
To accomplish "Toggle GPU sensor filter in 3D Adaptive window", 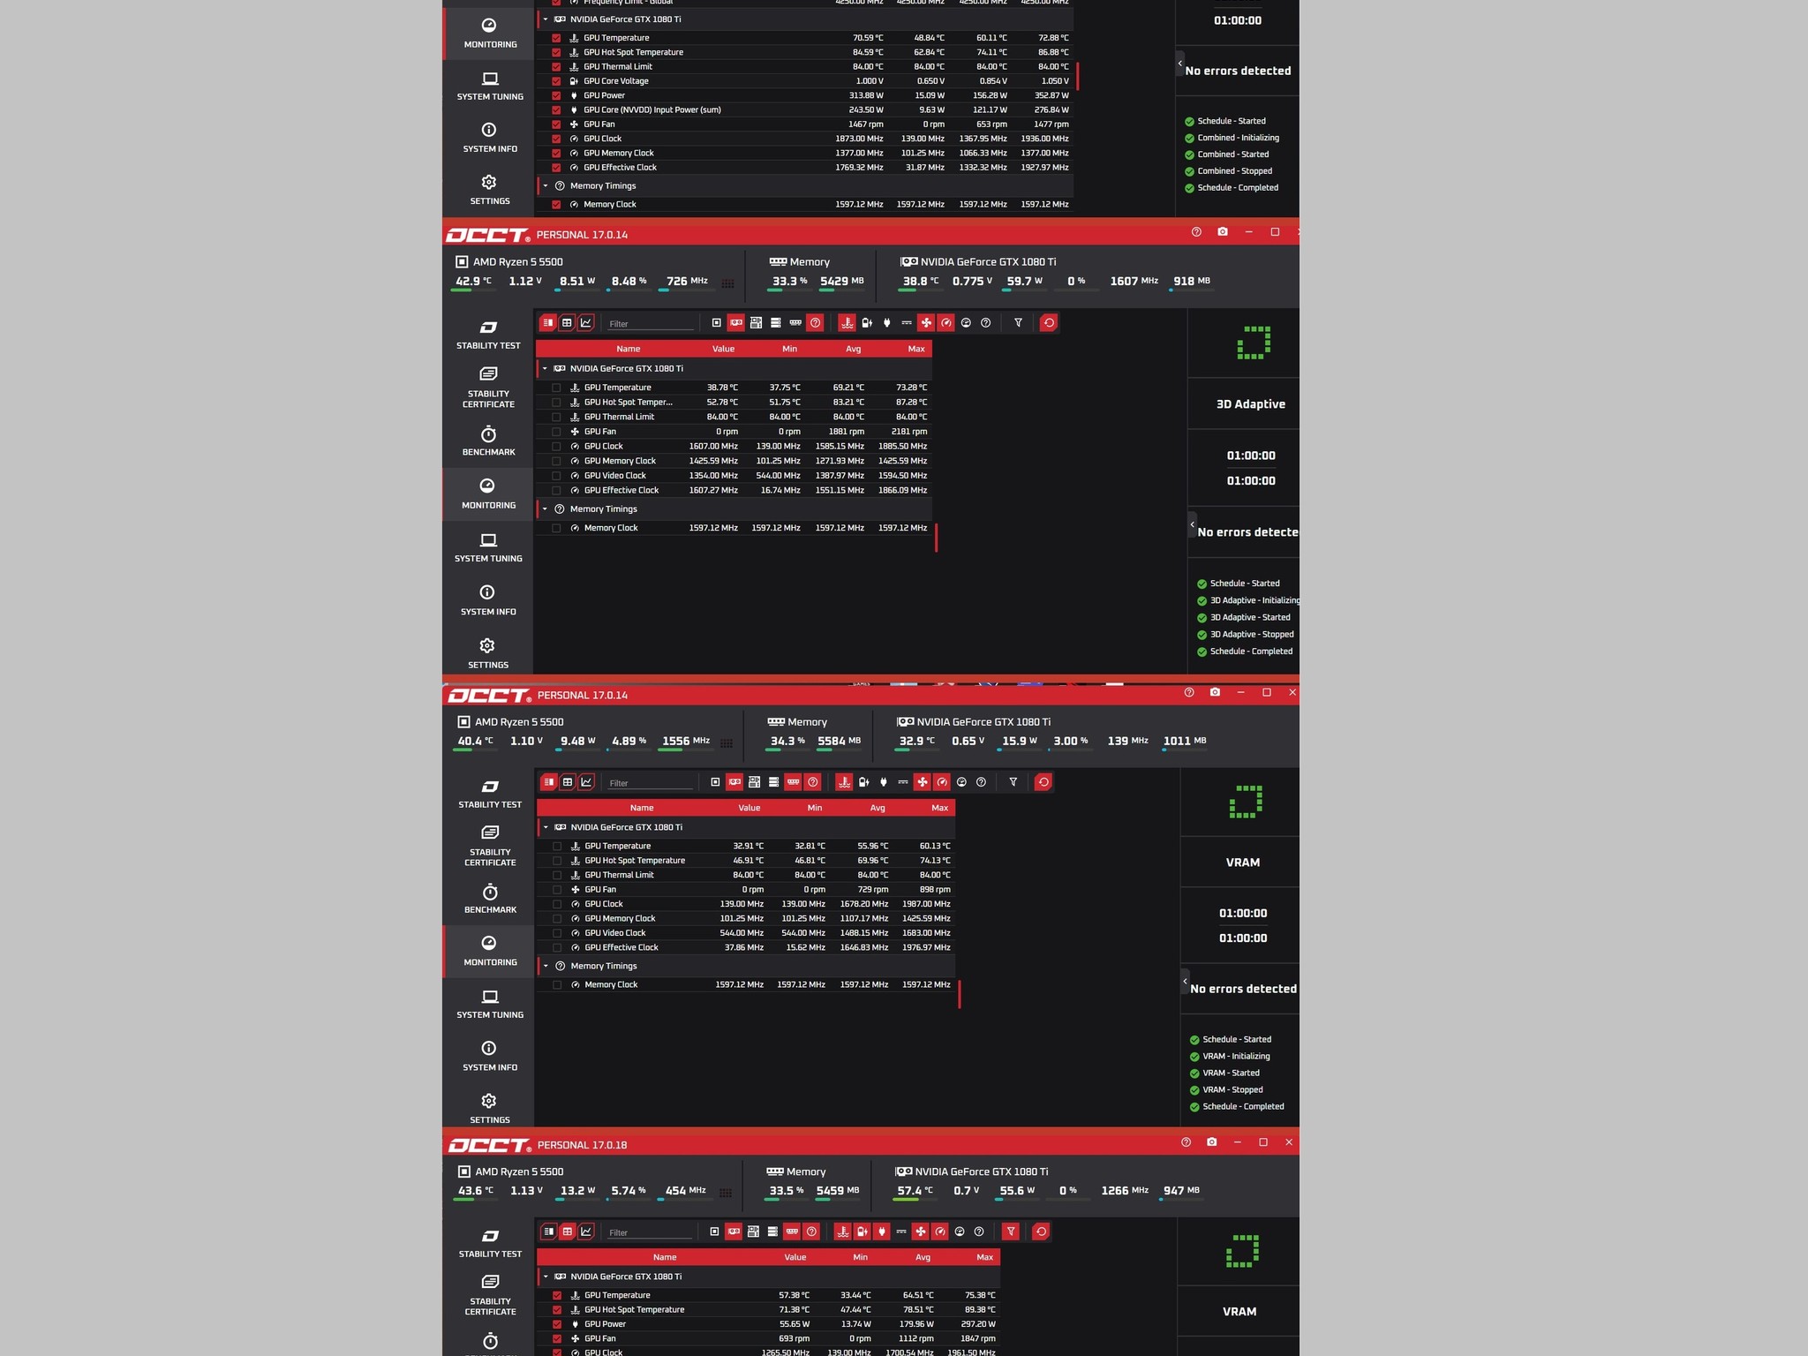I will pyautogui.click(x=736, y=323).
